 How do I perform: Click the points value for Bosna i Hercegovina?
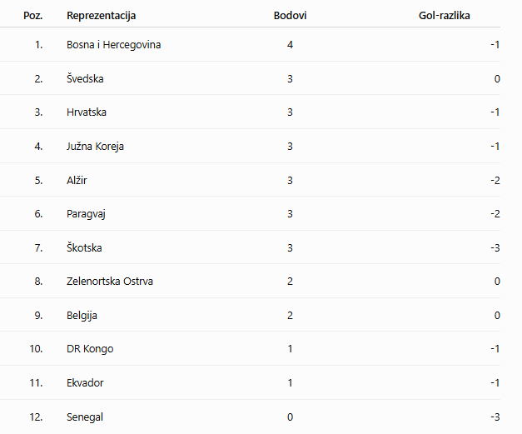tap(290, 45)
